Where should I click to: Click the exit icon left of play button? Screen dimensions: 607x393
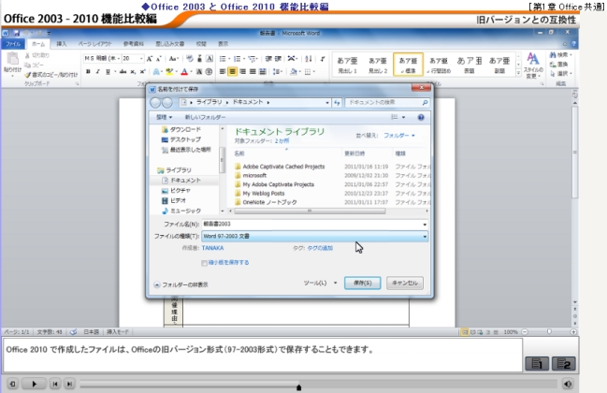pyautogui.click(x=12, y=384)
